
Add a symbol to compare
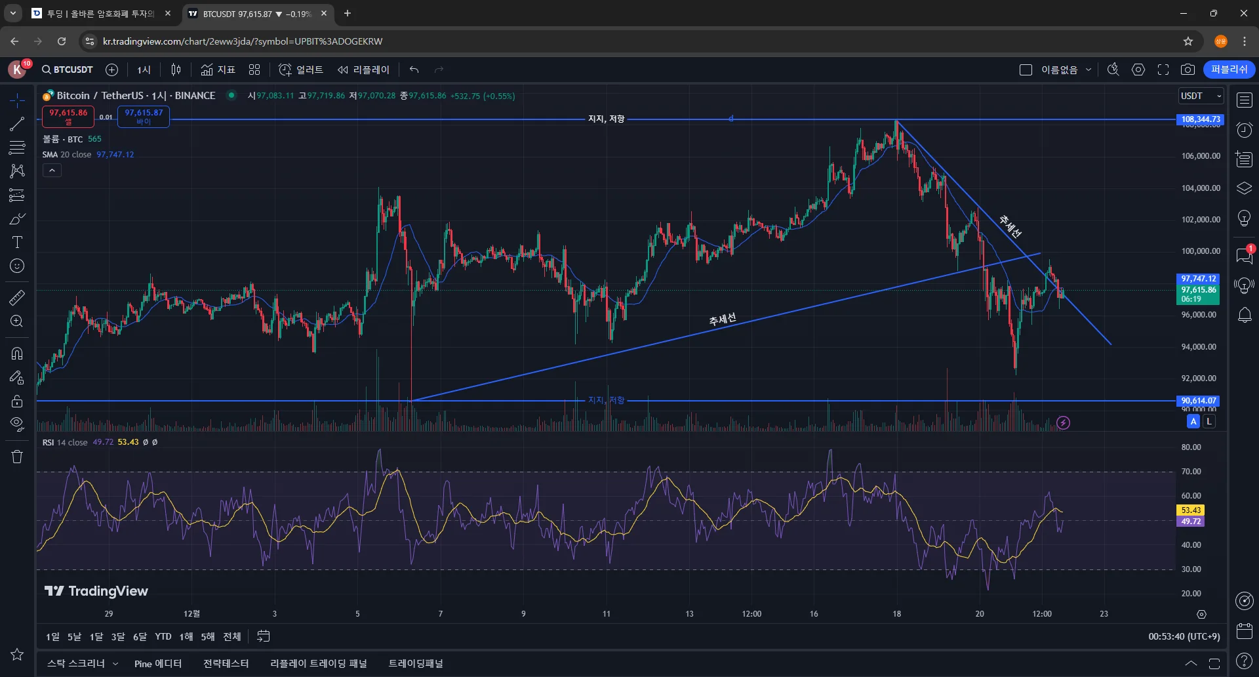[112, 70]
